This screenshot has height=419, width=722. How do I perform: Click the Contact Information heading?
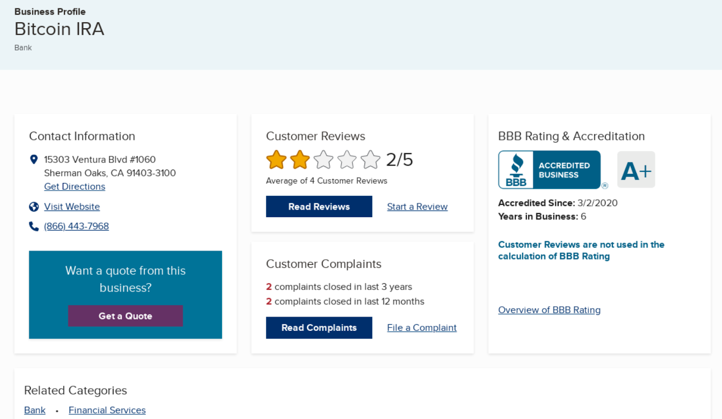click(x=82, y=136)
